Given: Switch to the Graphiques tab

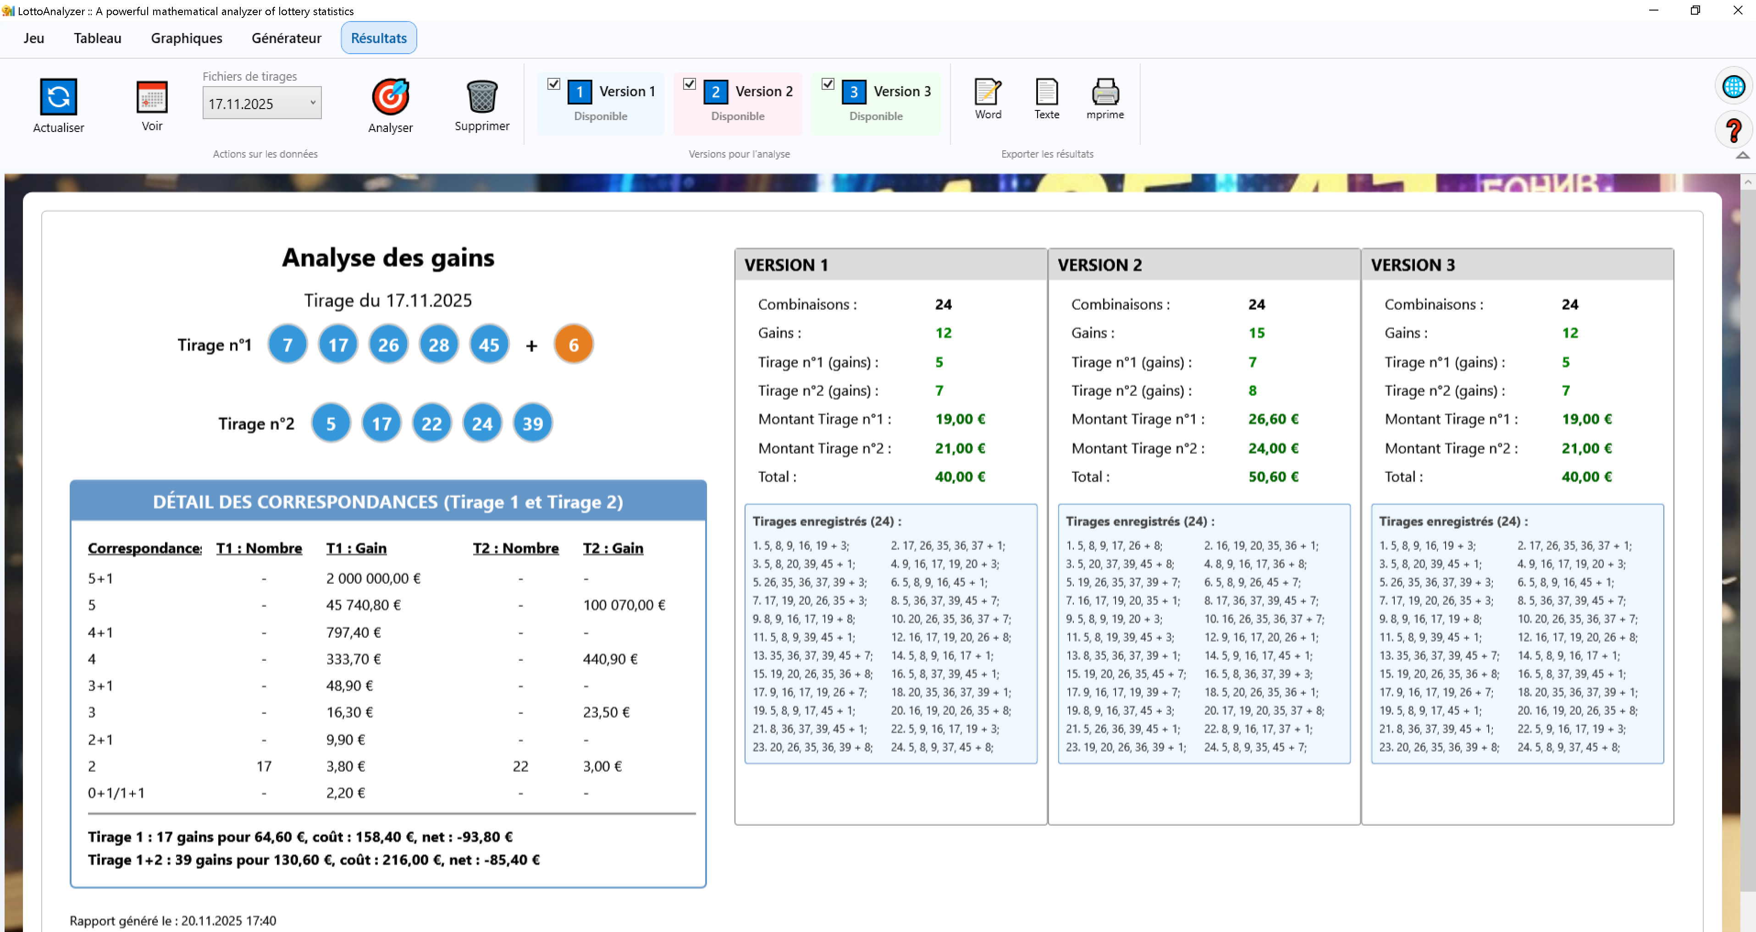Looking at the screenshot, I should tap(186, 38).
